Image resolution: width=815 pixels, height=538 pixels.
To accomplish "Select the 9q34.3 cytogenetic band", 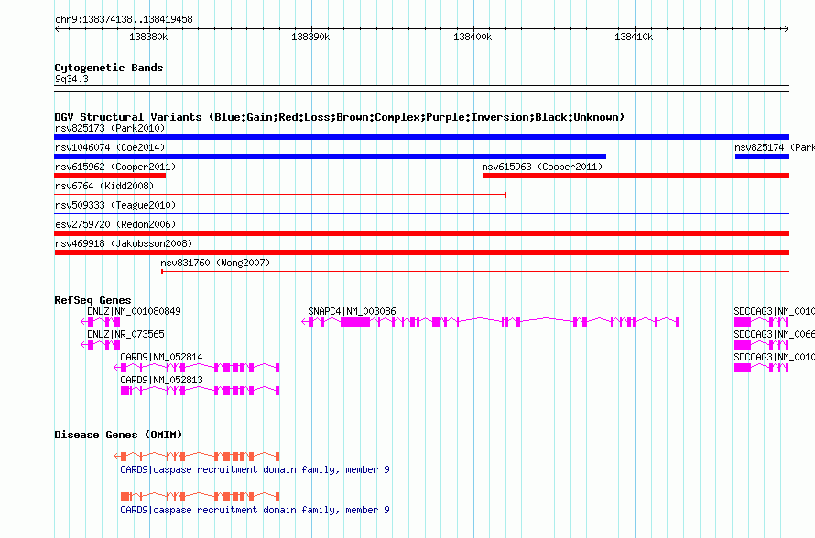I will 71,79.
